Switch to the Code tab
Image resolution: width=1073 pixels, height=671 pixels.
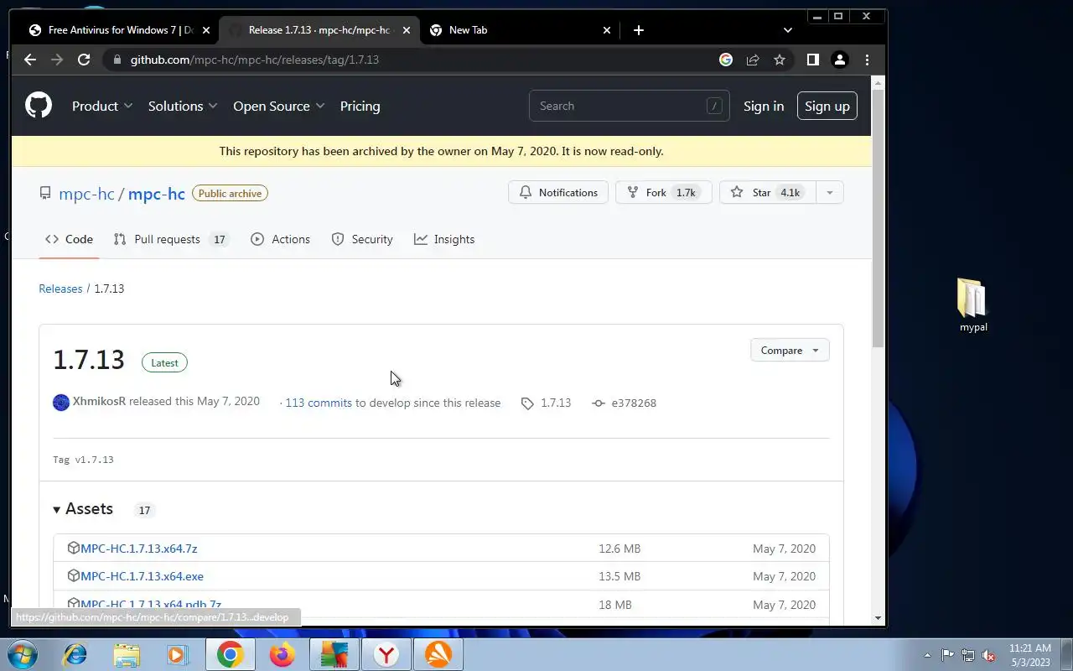(x=70, y=239)
